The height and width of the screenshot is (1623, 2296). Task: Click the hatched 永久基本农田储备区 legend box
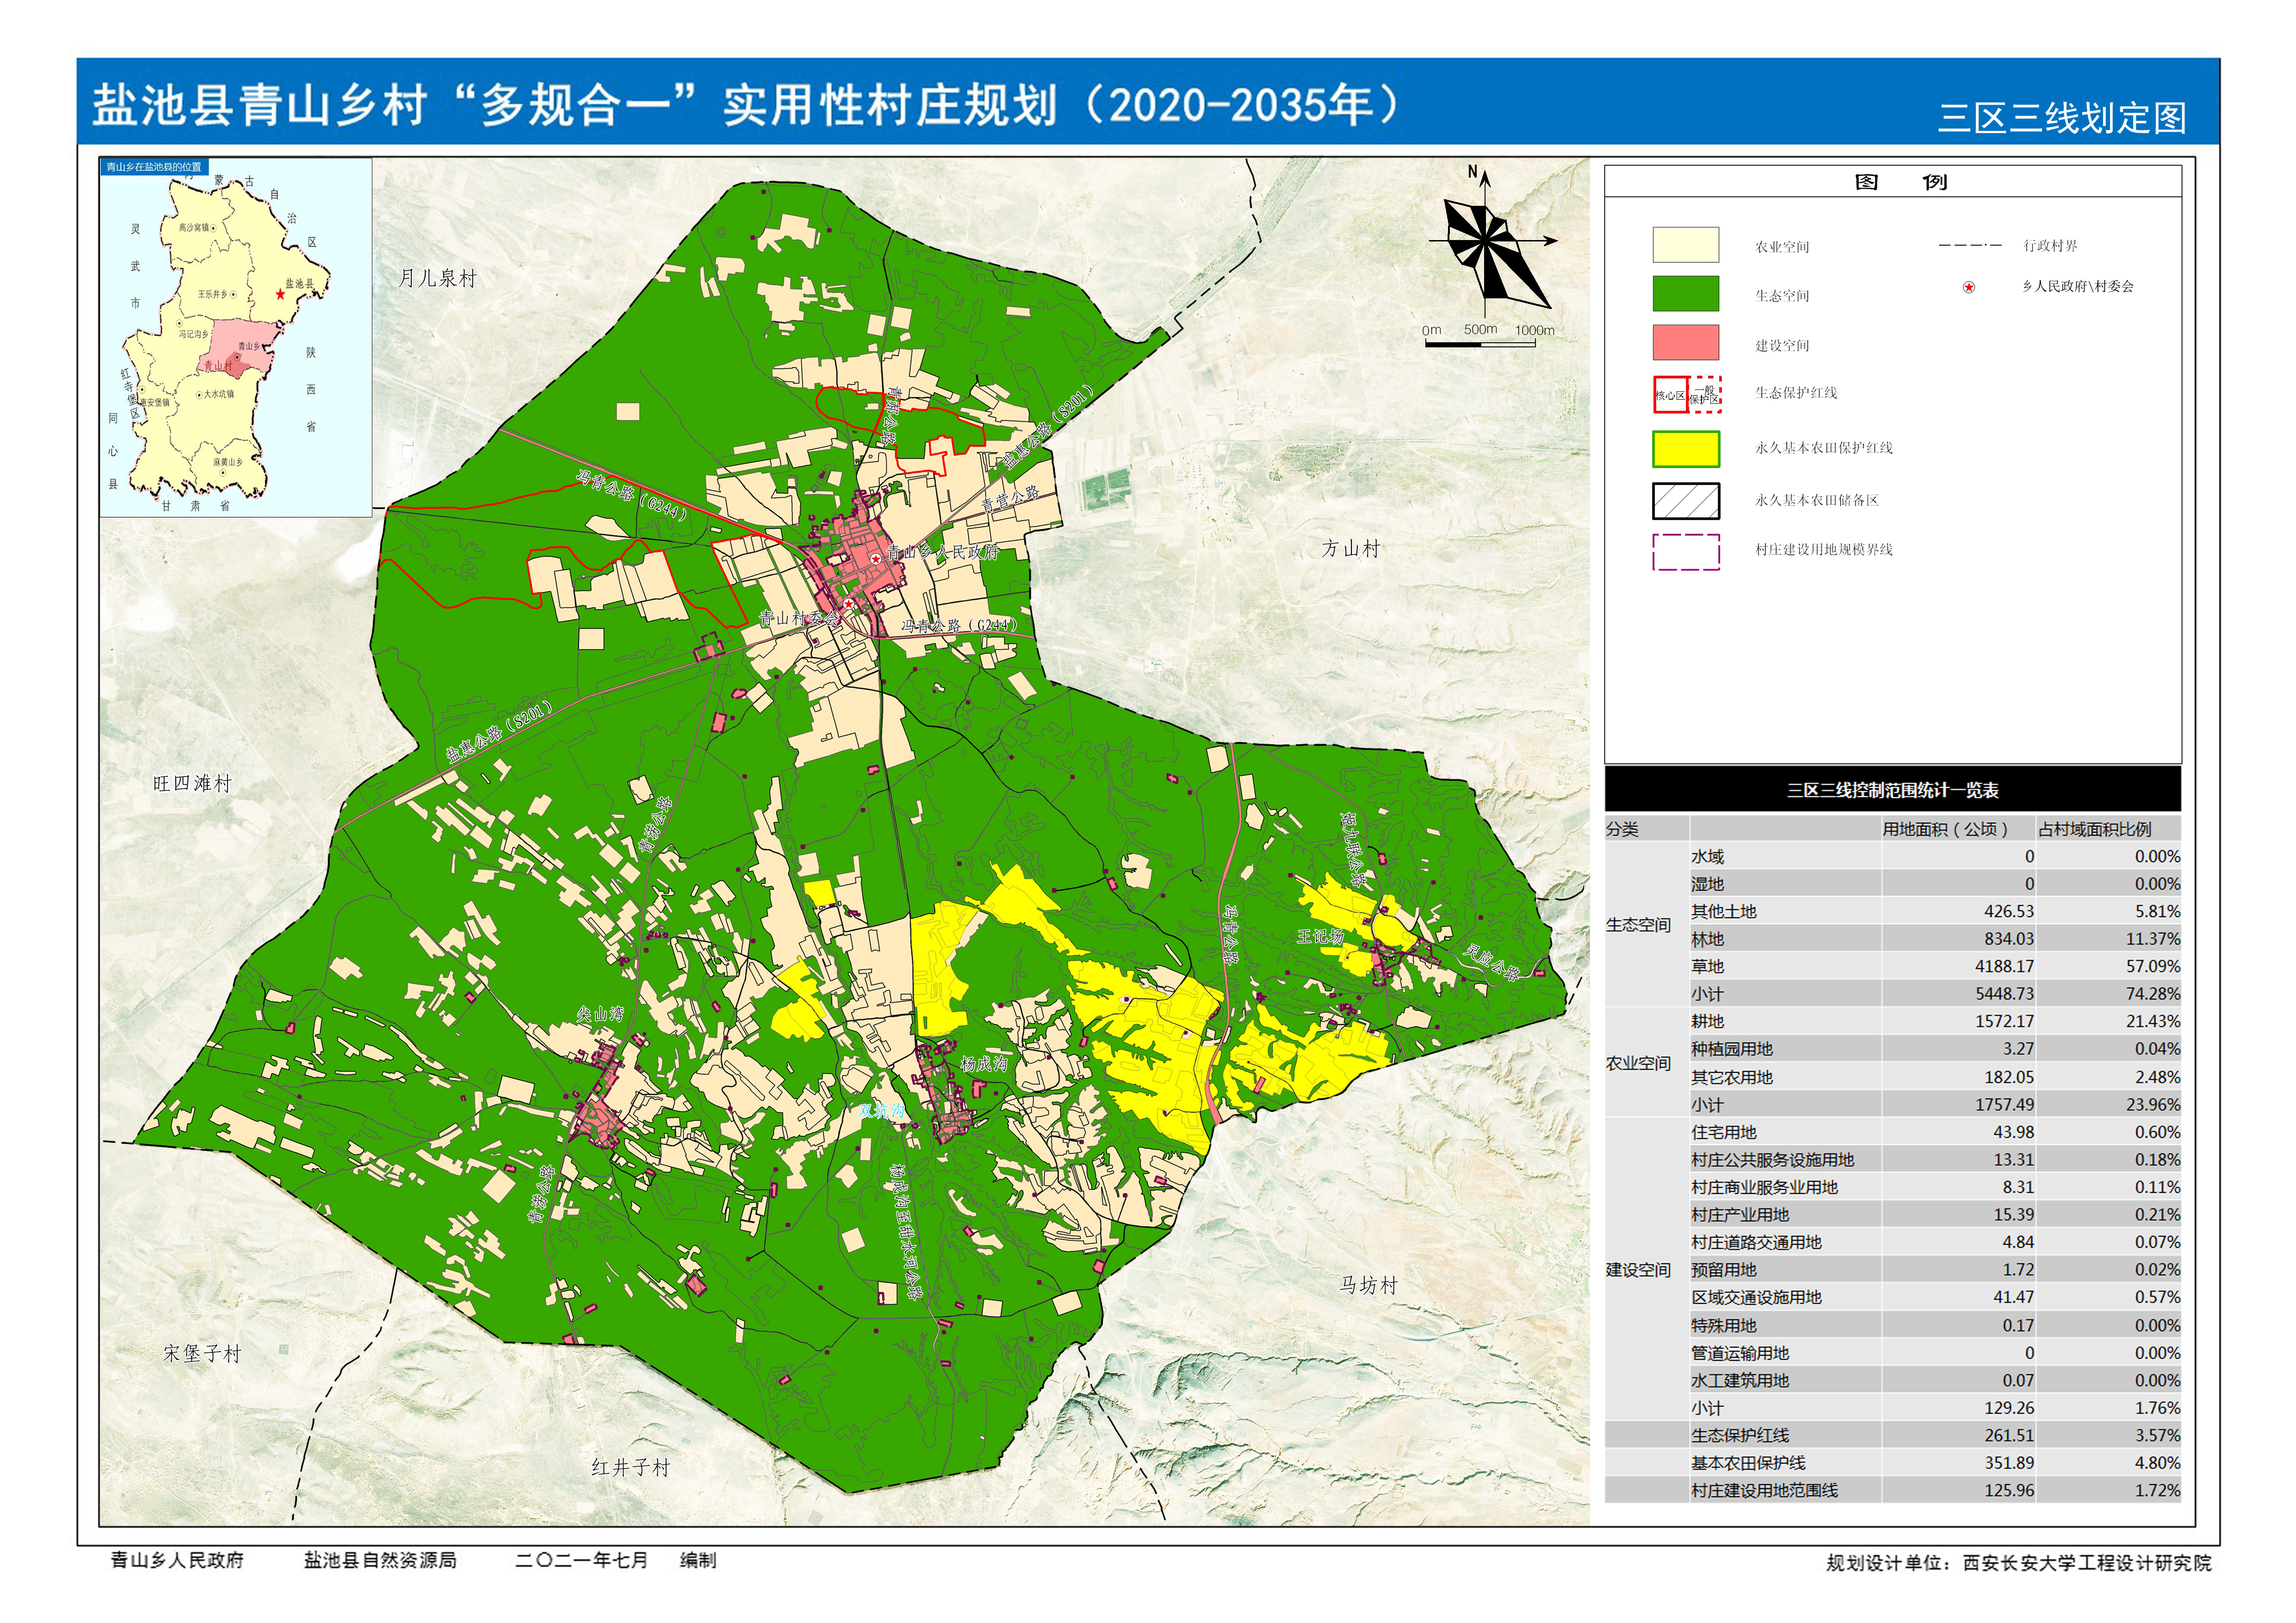(1685, 501)
